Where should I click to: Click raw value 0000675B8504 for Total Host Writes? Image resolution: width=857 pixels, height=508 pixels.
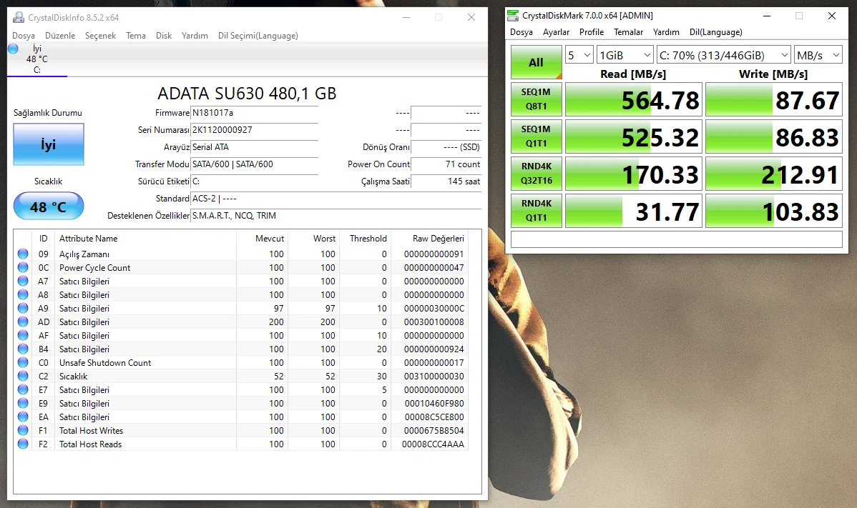(434, 431)
